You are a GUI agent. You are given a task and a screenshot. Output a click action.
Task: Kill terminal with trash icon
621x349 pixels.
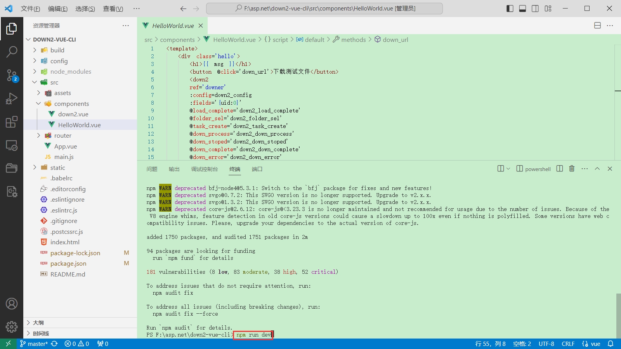572,169
